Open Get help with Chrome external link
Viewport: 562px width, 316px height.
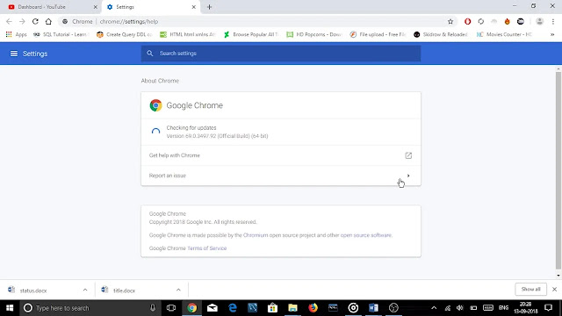pyautogui.click(x=408, y=155)
